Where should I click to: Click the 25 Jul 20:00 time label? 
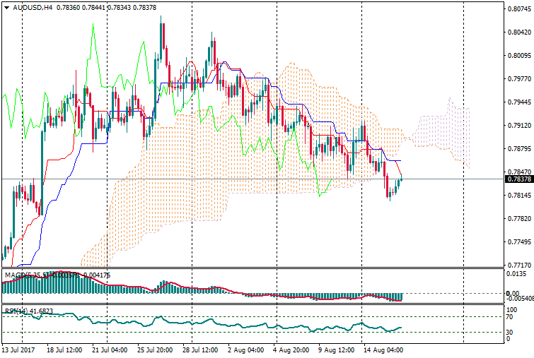point(155,350)
